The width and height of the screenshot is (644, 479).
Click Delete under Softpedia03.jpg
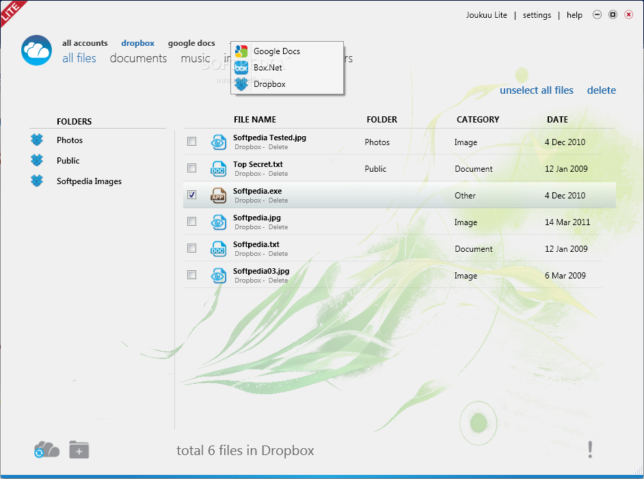pyautogui.click(x=278, y=281)
